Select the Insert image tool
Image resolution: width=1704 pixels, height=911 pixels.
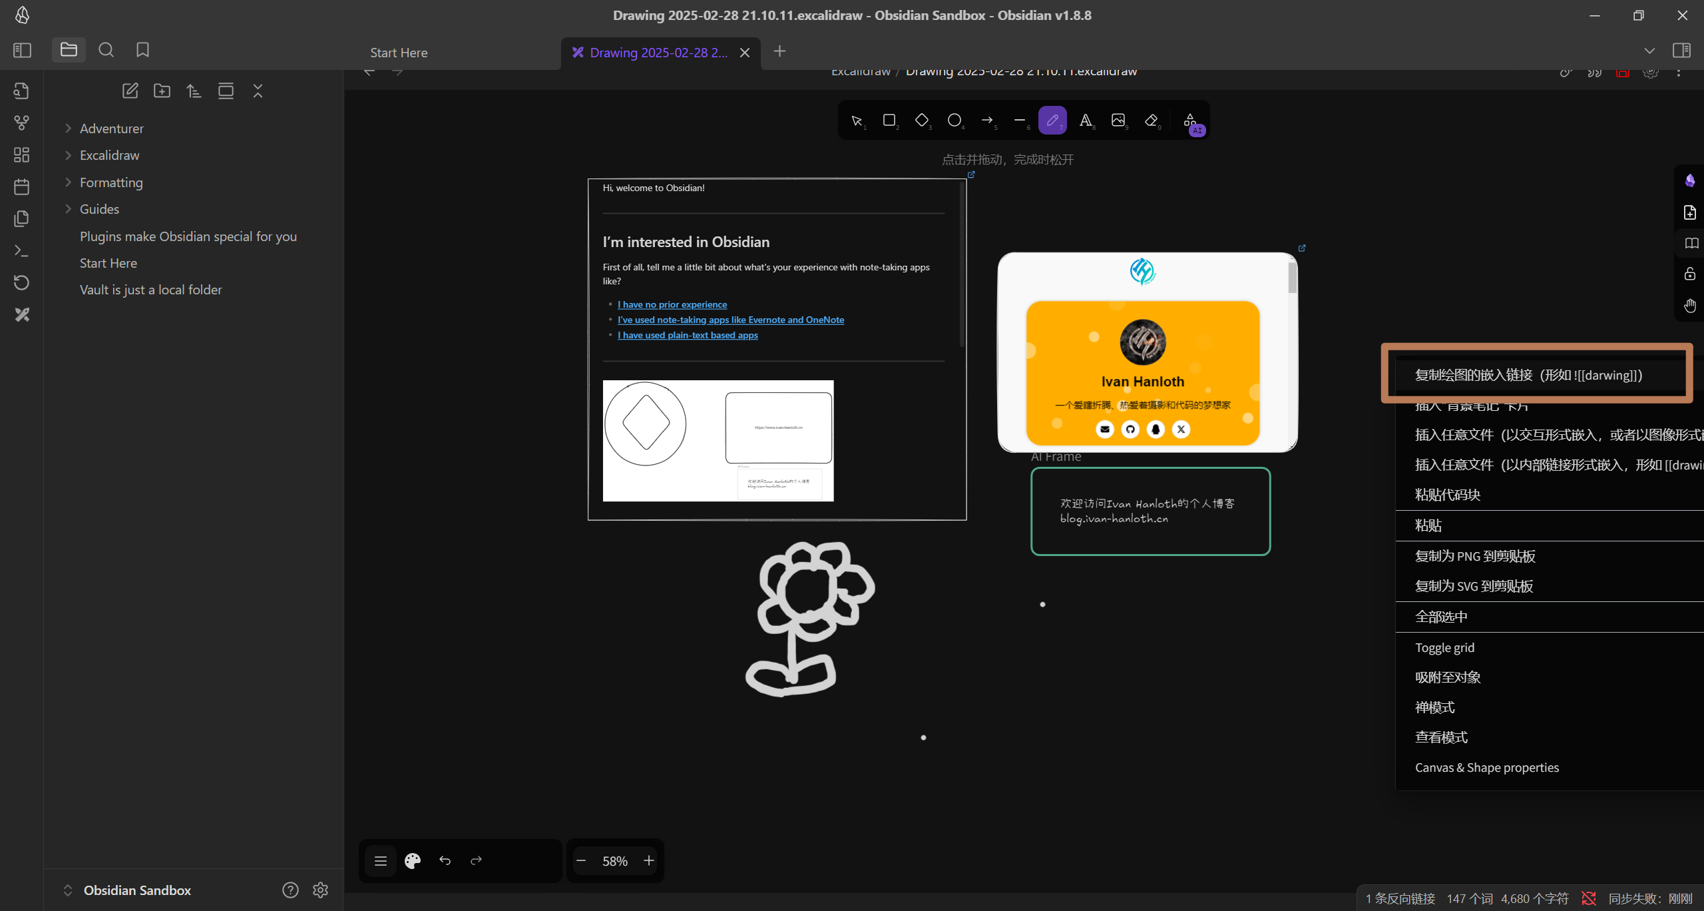pos(1118,121)
